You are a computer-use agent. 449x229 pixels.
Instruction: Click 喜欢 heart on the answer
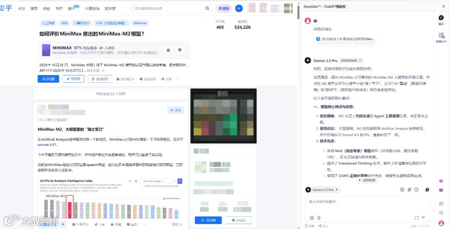tap(132, 224)
